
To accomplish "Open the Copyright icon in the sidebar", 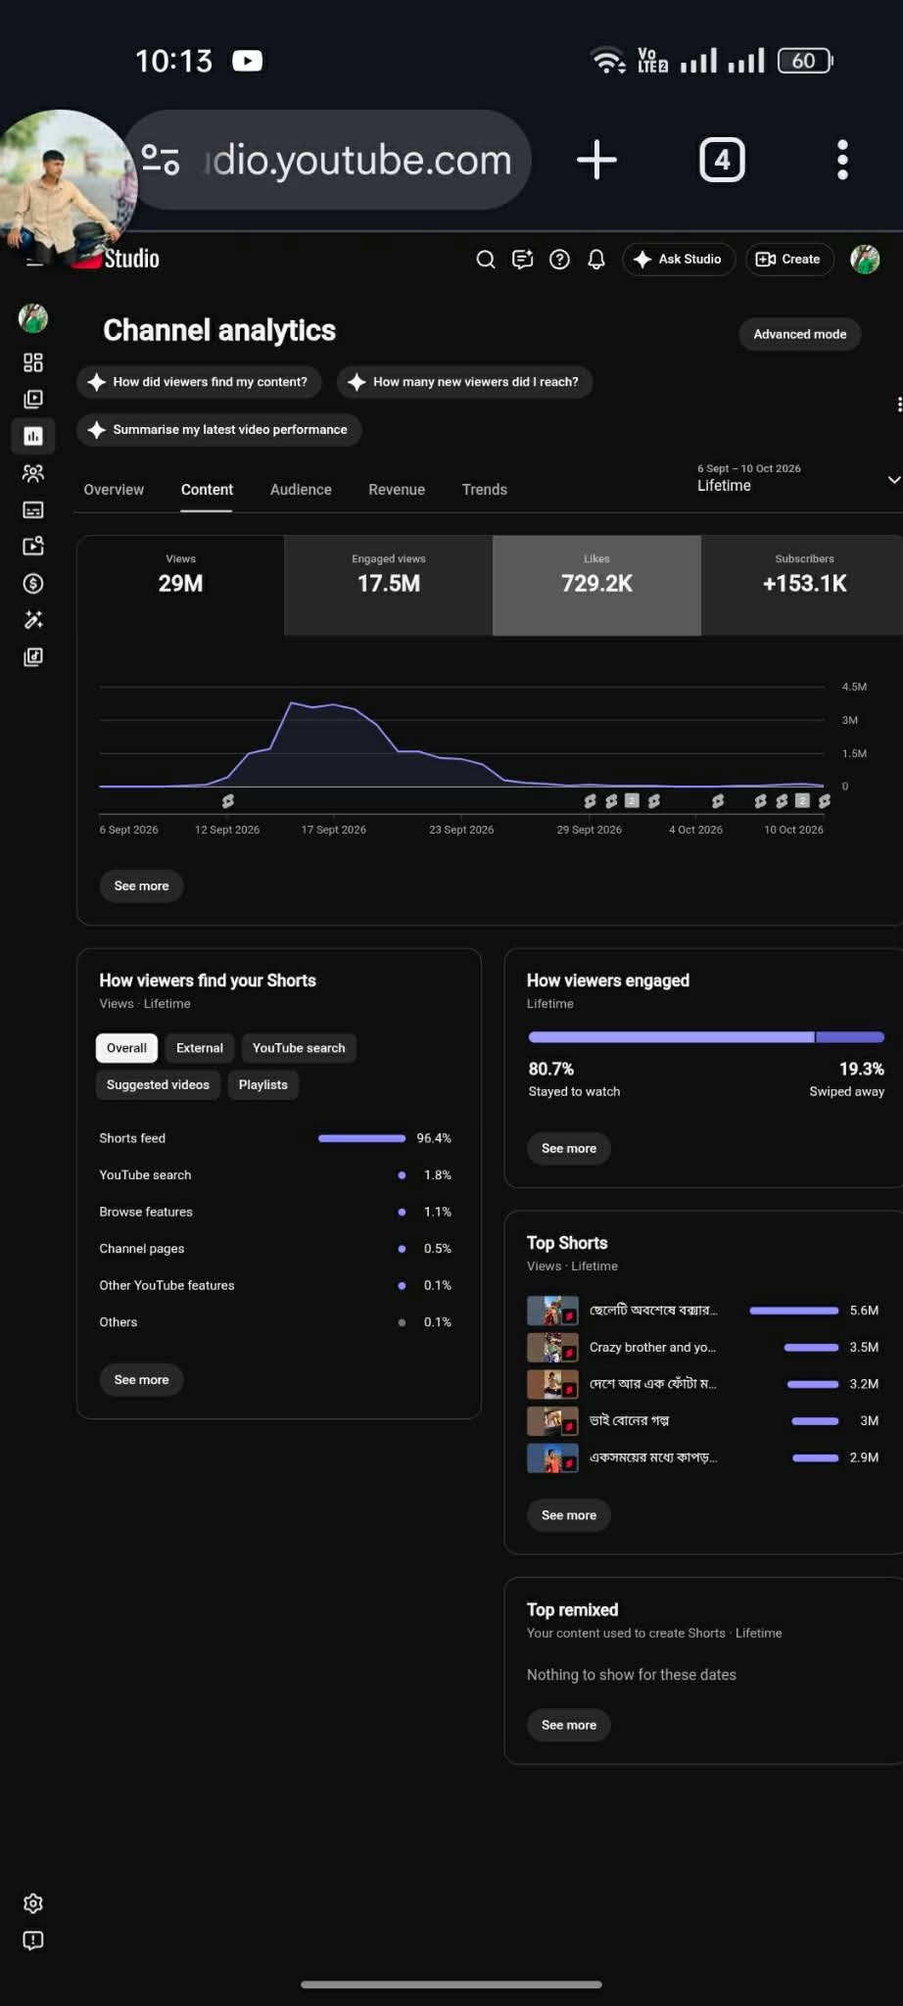I will pos(33,547).
